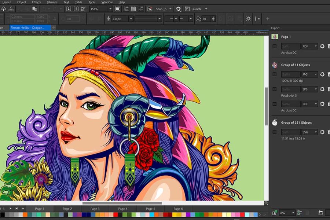Open the Object menu
Image resolution: width=330 pixels, height=220 pixels.
pyautogui.click(x=22, y=2)
